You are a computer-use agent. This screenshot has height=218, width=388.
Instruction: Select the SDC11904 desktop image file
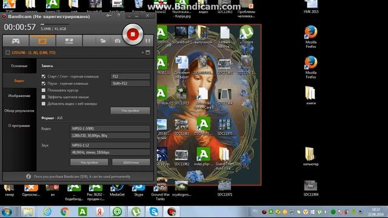coord(311,188)
